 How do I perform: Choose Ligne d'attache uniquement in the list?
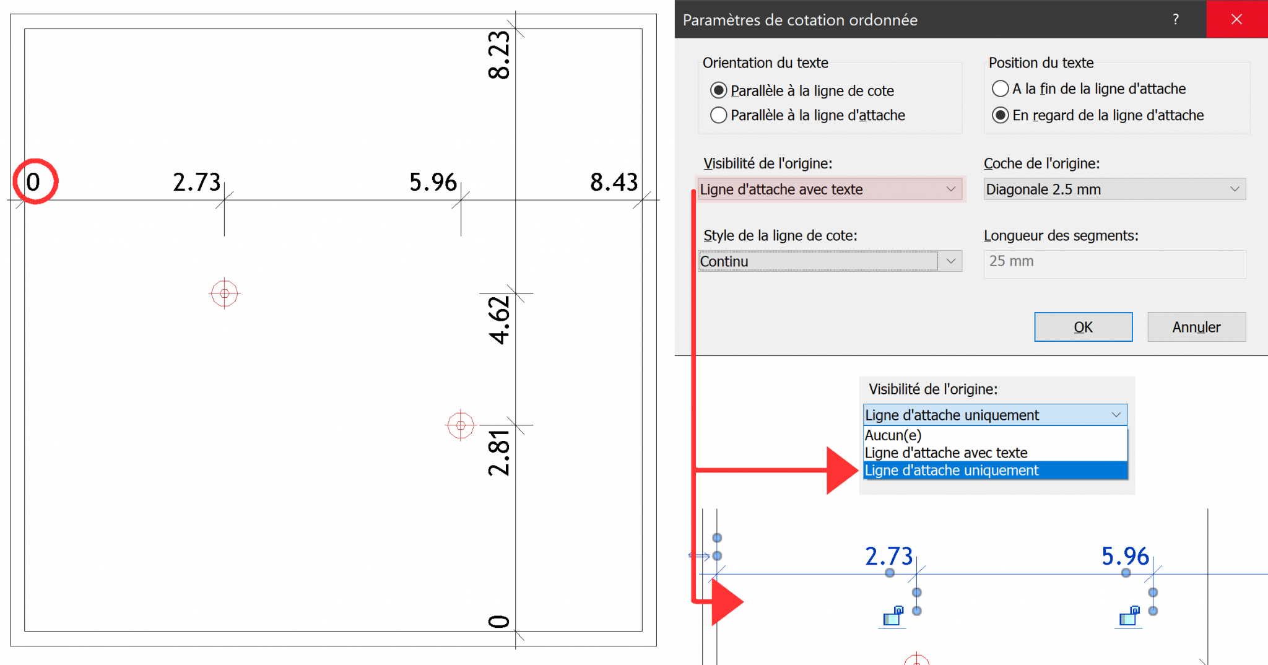pyautogui.click(x=952, y=471)
